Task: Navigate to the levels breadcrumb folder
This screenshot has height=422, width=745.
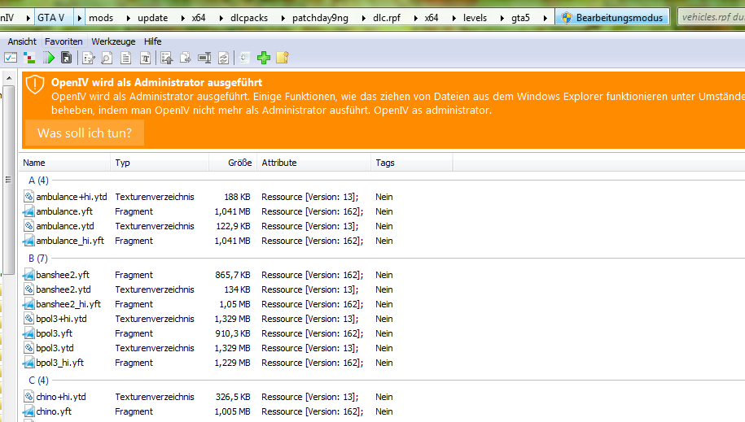Action: (475, 18)
